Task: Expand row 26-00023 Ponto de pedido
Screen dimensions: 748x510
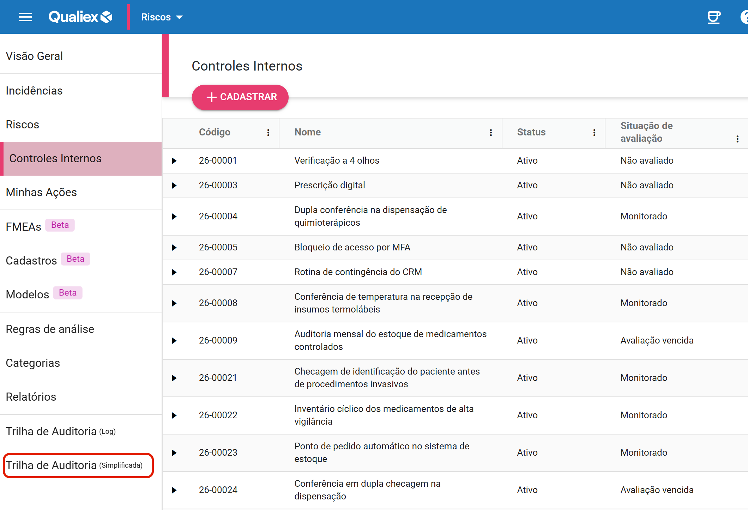Action: pyautogui.click(x=174, y=453)
